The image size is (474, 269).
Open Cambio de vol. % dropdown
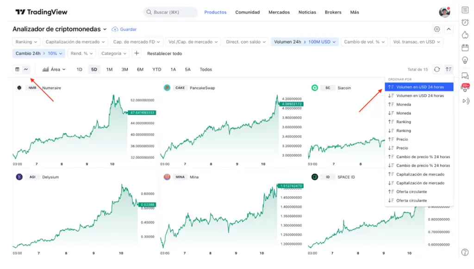tap(364, 42)
